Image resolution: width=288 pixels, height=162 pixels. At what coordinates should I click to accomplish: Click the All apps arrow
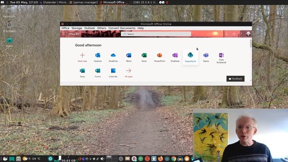(x=129, y=71)
